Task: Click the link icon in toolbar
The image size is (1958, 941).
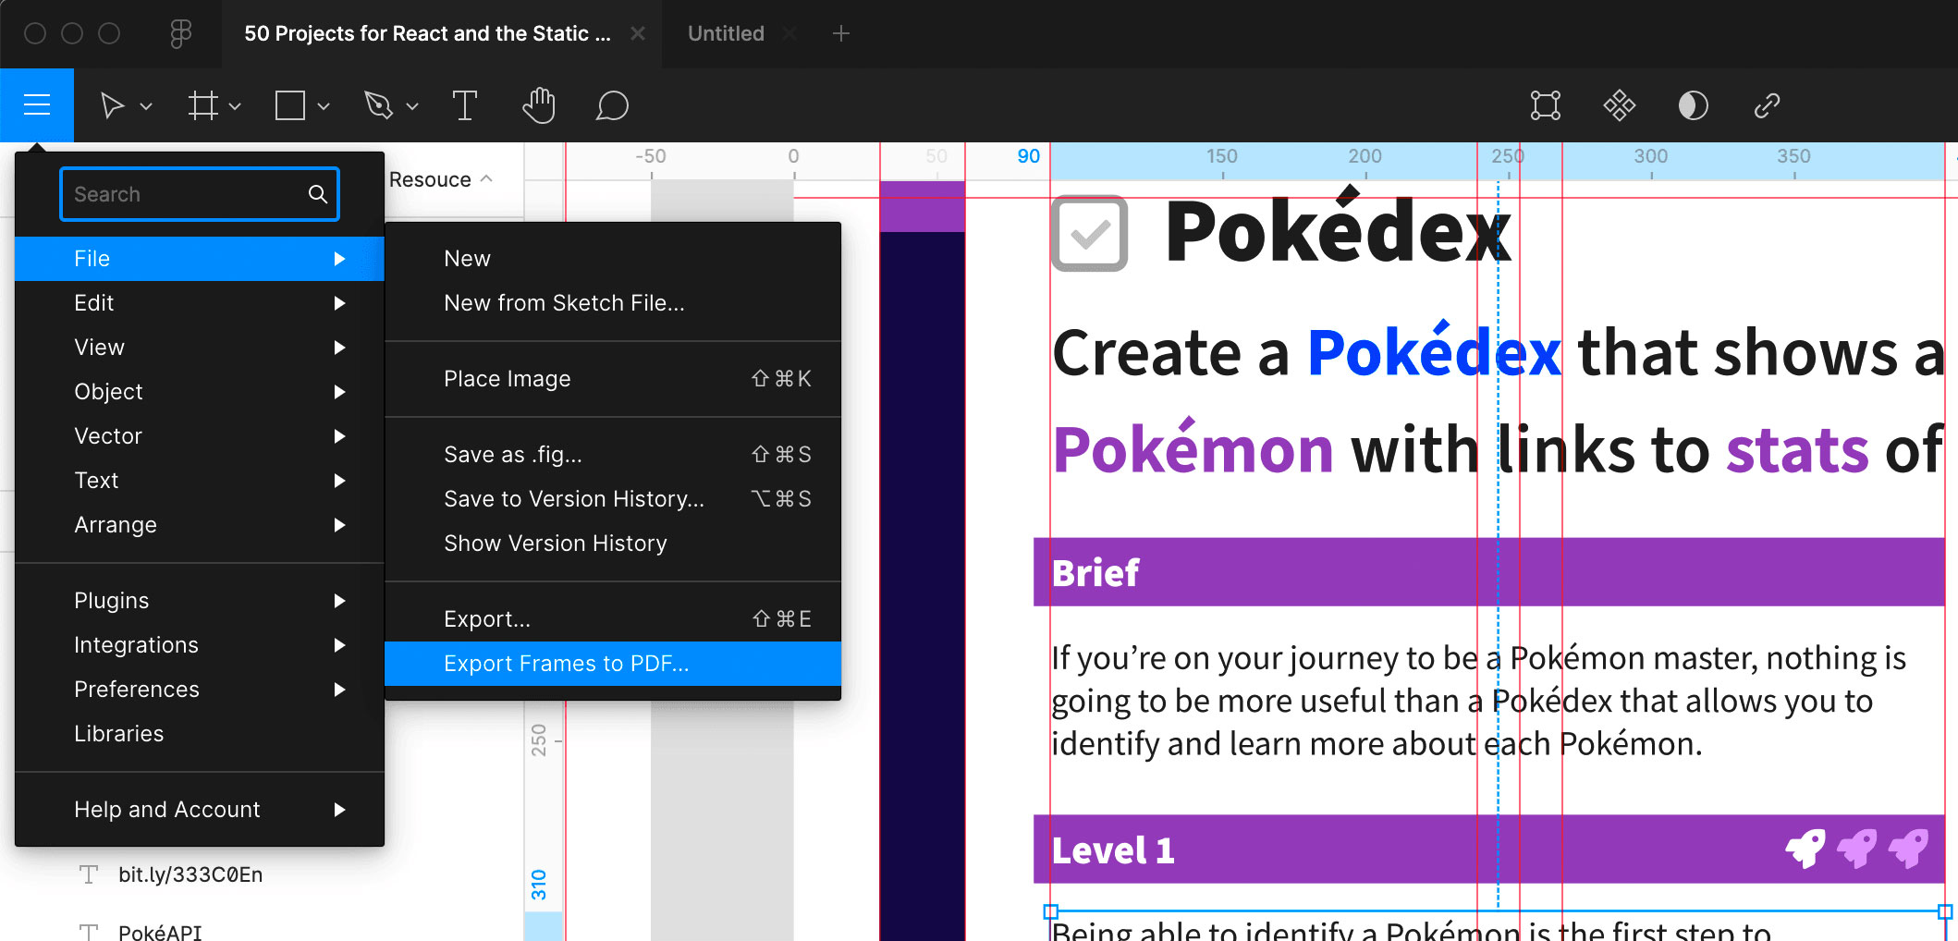Action: [1767, 105]
